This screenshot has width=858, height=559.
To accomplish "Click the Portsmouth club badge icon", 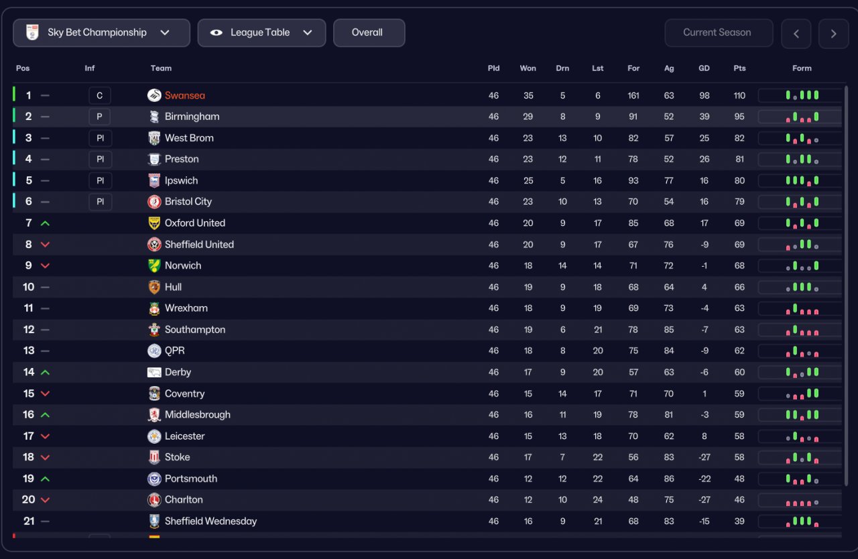I will [154, 479].
